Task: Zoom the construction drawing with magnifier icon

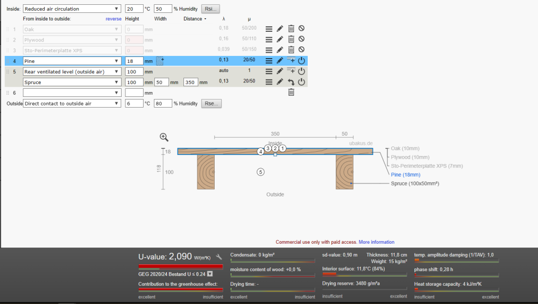Action: coord(164,137)
